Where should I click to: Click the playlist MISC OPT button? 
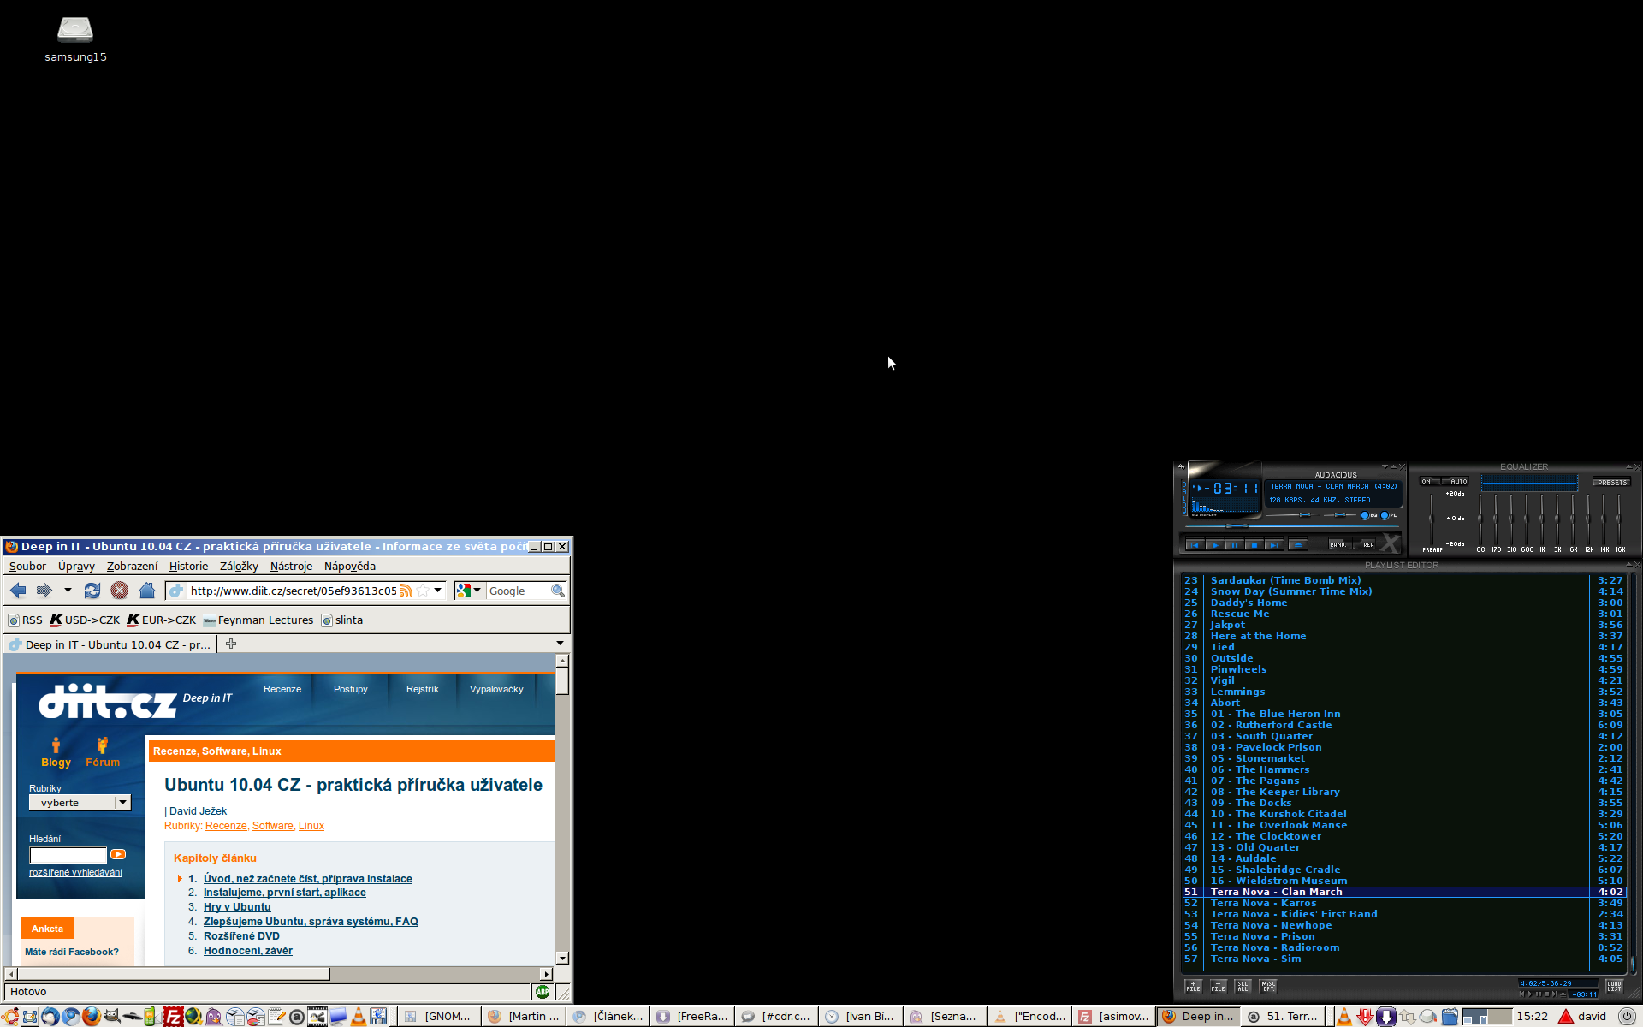point(1268,986)
